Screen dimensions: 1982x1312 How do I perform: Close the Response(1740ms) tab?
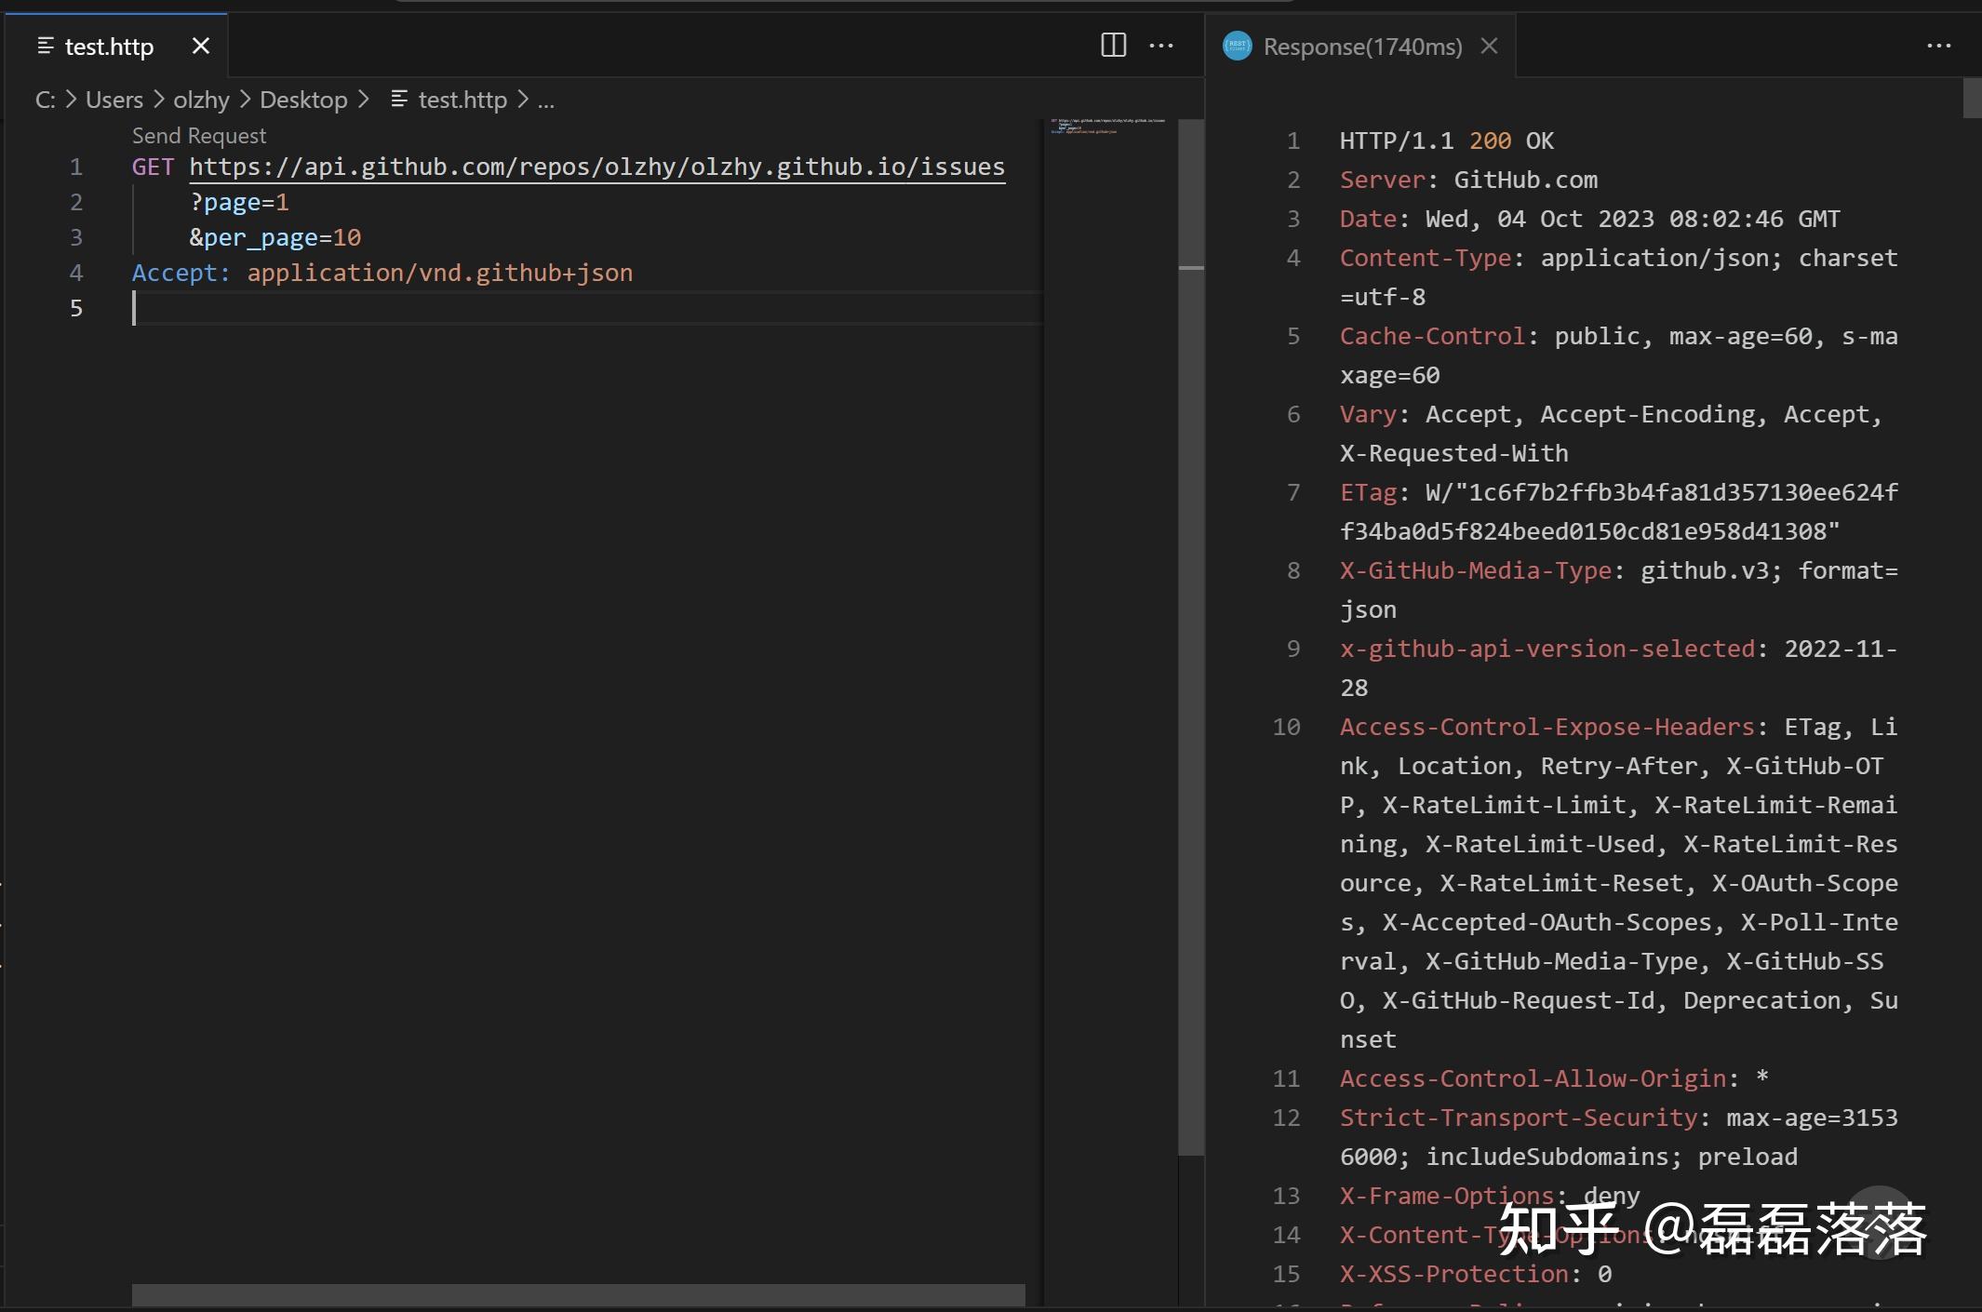click(1489, 46)
